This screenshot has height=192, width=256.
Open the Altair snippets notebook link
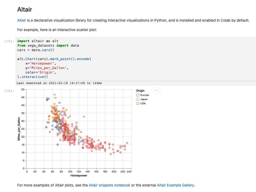click(109, 185)
